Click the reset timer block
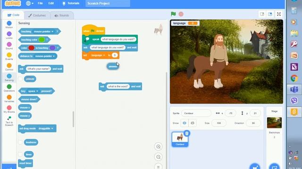 click(x=25, y=163)
